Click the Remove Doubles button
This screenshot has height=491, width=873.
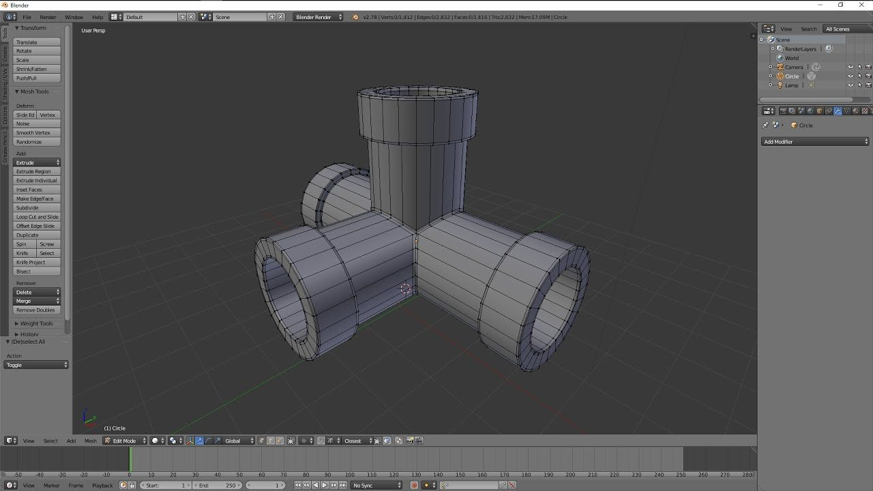pos(38,310)
